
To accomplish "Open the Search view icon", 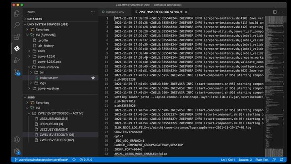I will point(17,25).
